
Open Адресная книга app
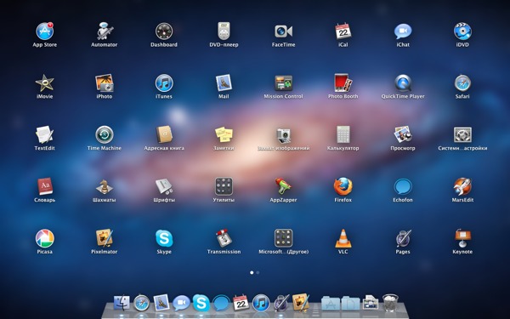coord(164,134)
